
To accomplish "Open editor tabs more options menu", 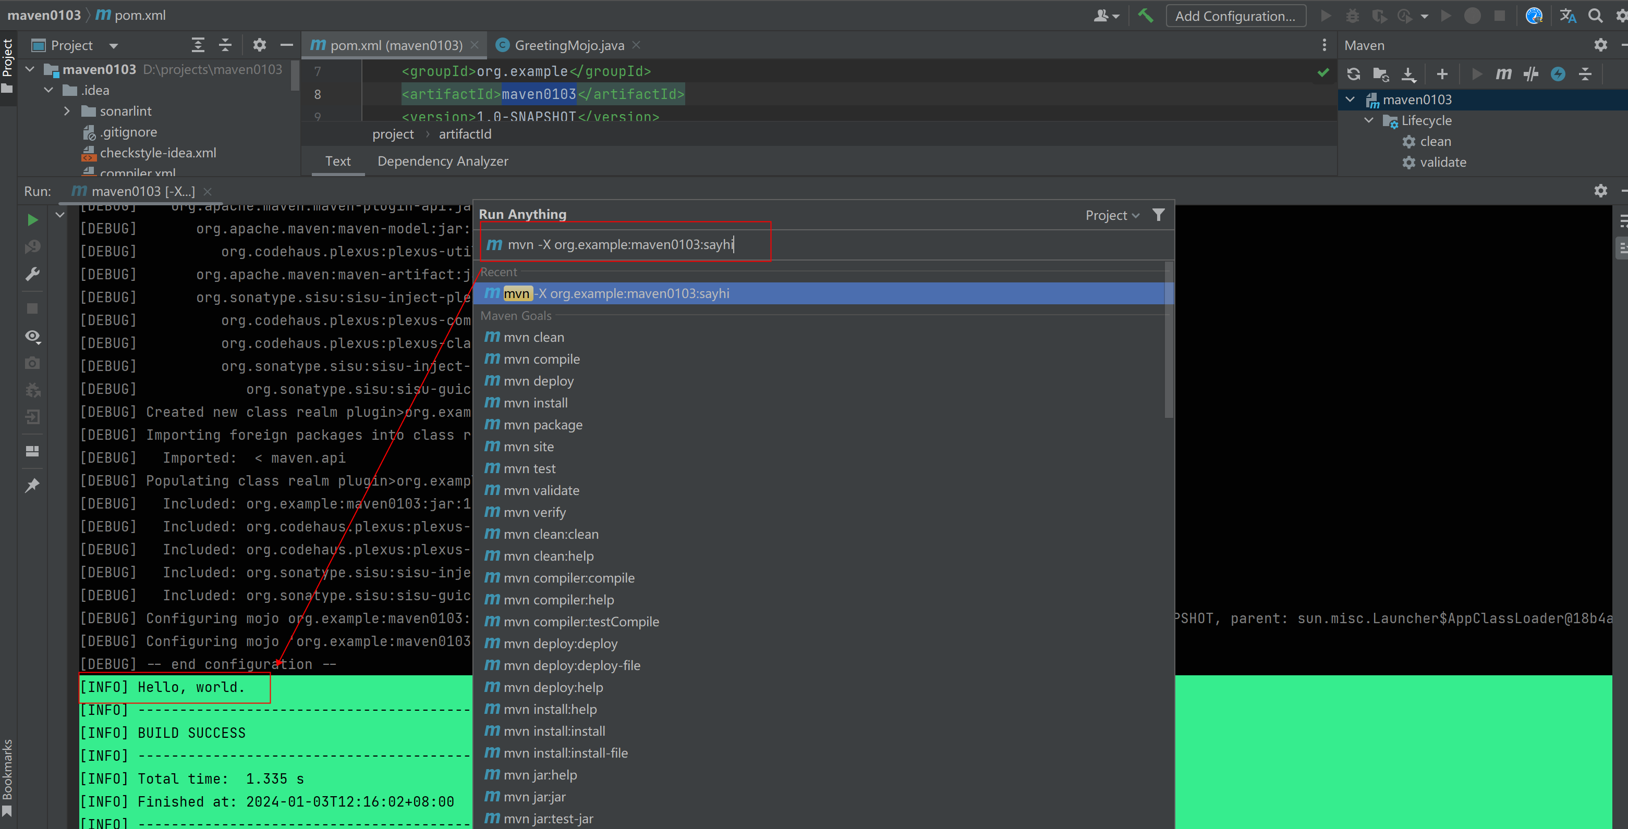I will [1324, 45].
